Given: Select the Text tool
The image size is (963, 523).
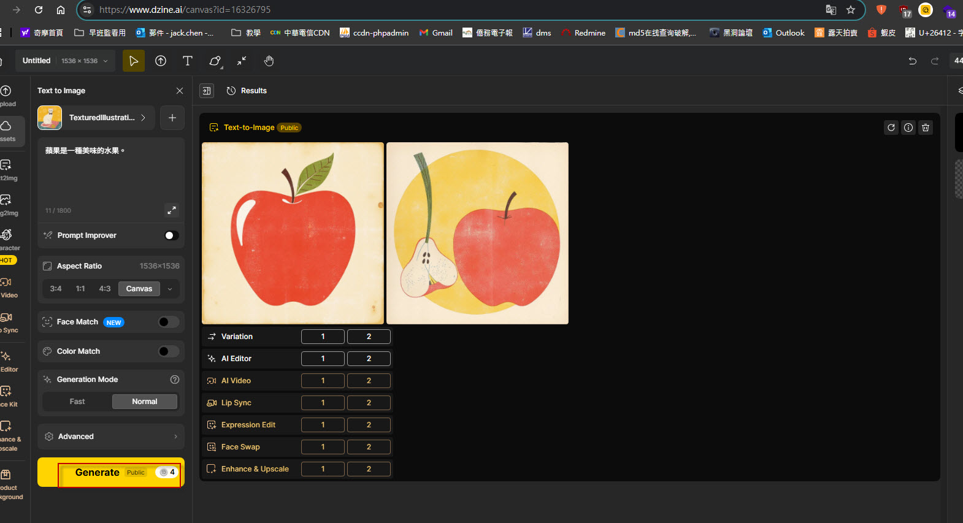Looking at the screenshot, I should pos(188,61).
